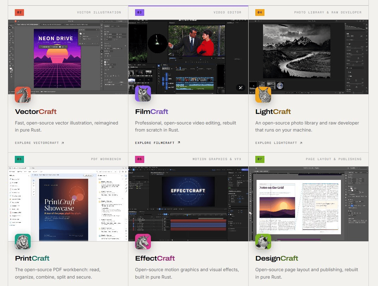
Task: Click the FilmCraft heading
Action: click(152, 112)
